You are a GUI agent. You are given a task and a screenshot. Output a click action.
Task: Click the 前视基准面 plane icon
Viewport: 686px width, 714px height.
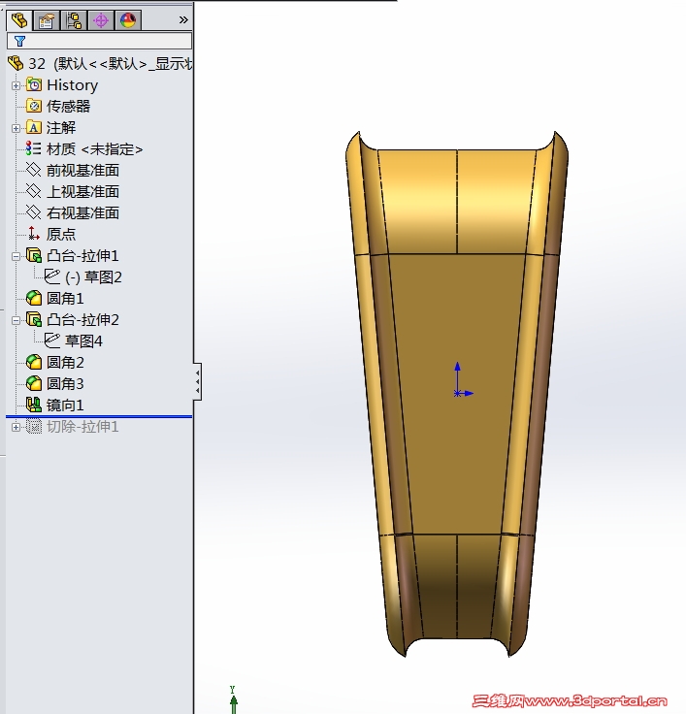point(34,170)
